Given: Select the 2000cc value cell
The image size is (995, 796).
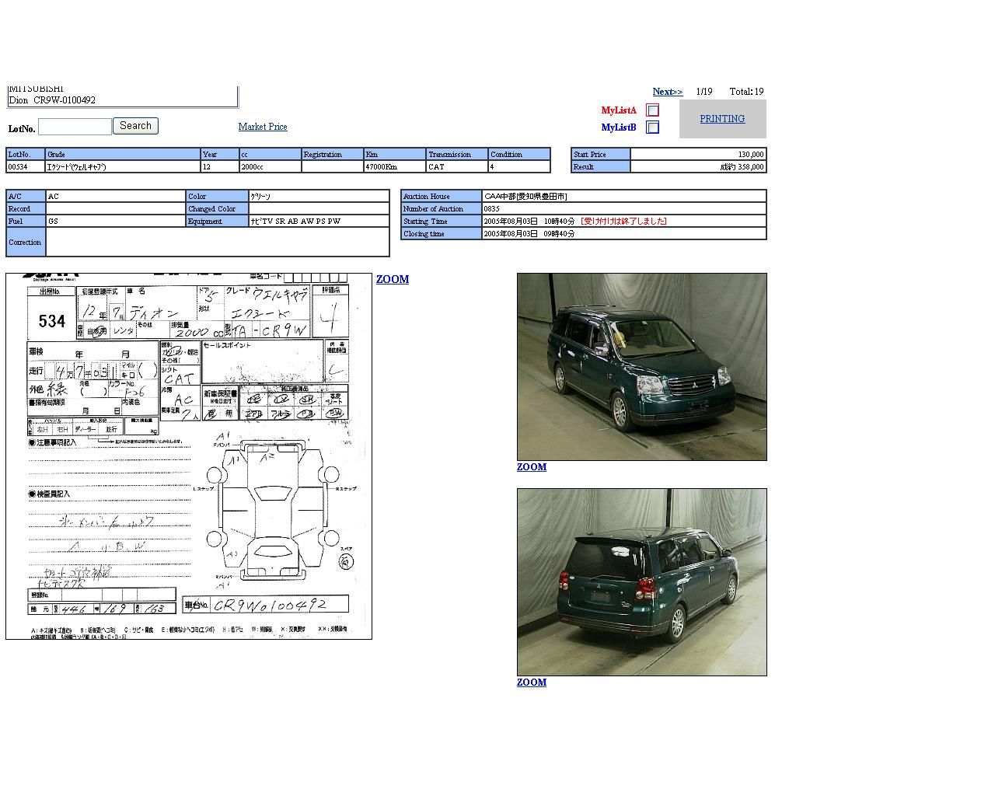Looking at the screenshot, I should [x=271, y=167].
